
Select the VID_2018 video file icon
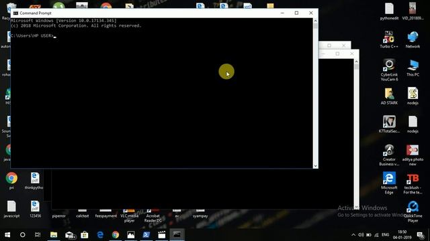click(x=413, y=11)
